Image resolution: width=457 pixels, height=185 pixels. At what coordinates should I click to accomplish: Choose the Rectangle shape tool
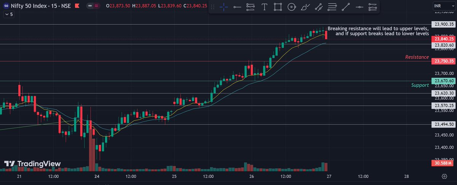pos(278,7)
